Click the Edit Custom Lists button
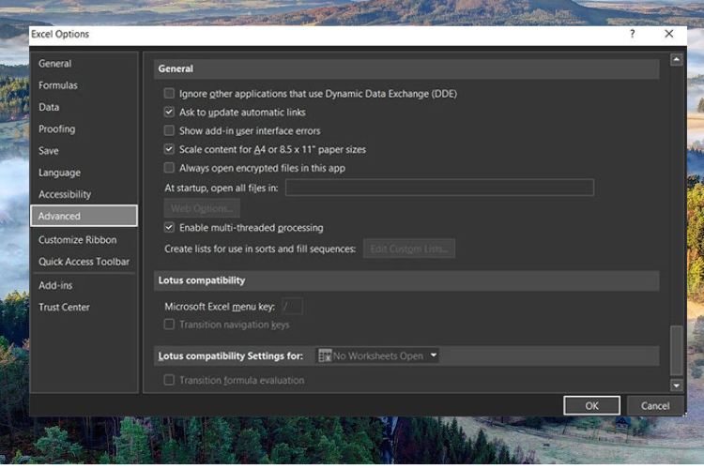 (409, 249)
